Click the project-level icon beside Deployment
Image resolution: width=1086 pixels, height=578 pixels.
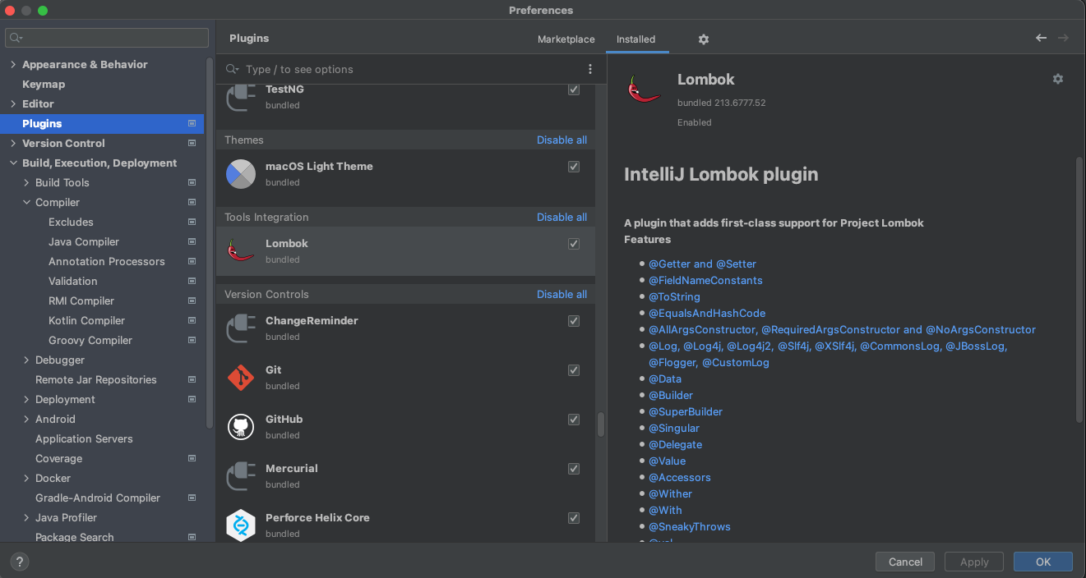point(192,399)
